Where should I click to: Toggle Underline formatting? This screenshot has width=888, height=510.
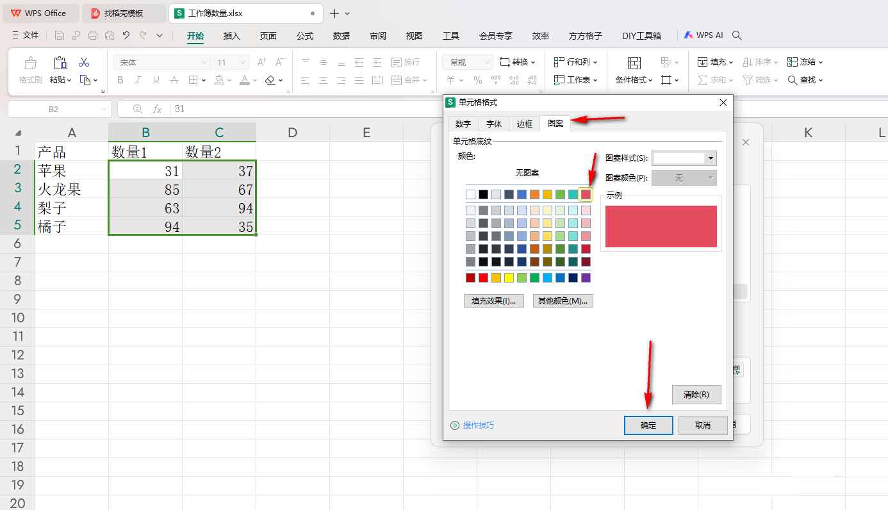(156, 80)
